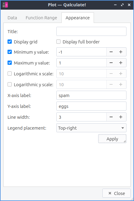This screenshot has width=134, height=201.
Task: Click the Apply button
Action: tap(112, 139)
